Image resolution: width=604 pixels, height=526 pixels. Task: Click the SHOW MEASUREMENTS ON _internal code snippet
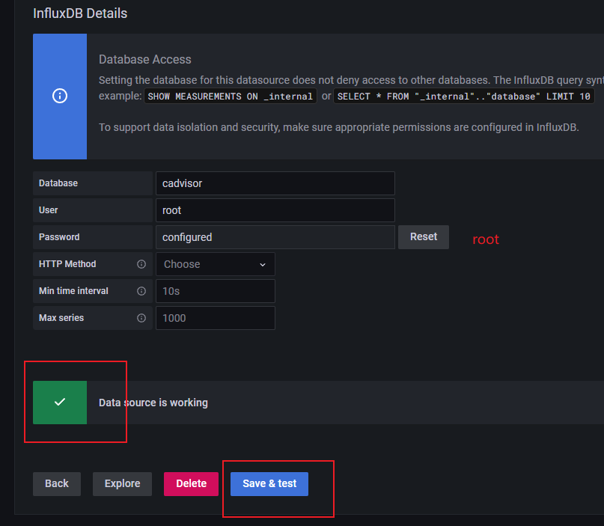coord(231,97)
